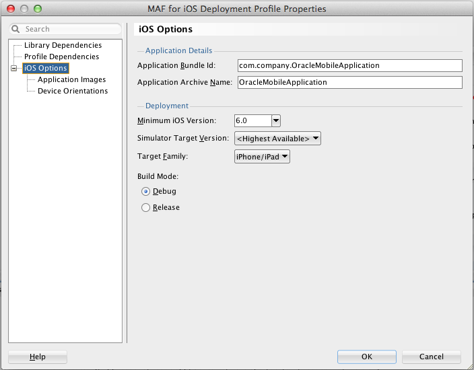The width and height of the screenshot is (474, 370).
Task: Click the Application Archive Name label
Action: coord(184,82)
